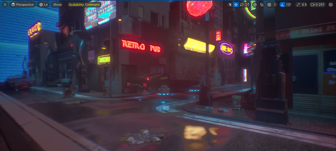Image resolution: width=336 pixels, height=151 pixels.
Task: Toggle scale snapping arrow button
Action: [298, 4]
